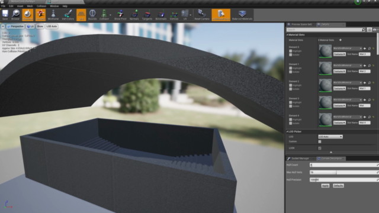Click Element 0 slot name field
This screenshot has width=379, height=213.
365,54
